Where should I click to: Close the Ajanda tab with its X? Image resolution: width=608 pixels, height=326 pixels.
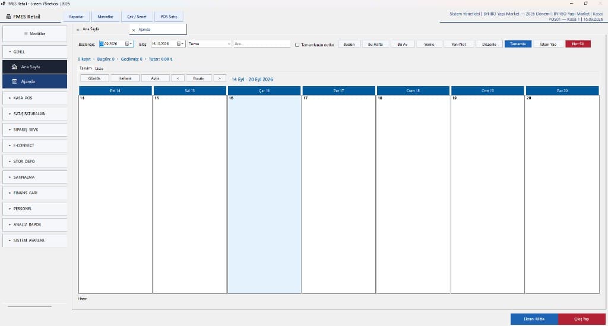point(134,30)
